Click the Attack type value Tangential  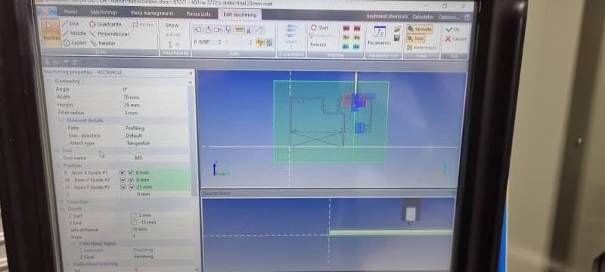pos(138,143)
